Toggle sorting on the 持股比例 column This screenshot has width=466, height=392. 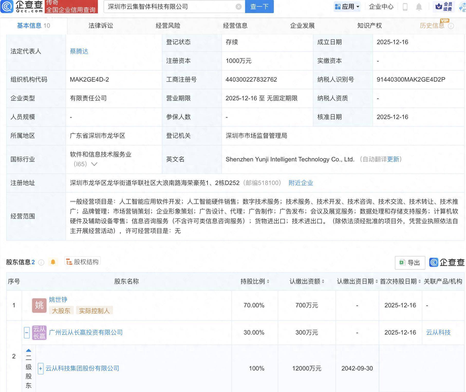click(268, 281)
